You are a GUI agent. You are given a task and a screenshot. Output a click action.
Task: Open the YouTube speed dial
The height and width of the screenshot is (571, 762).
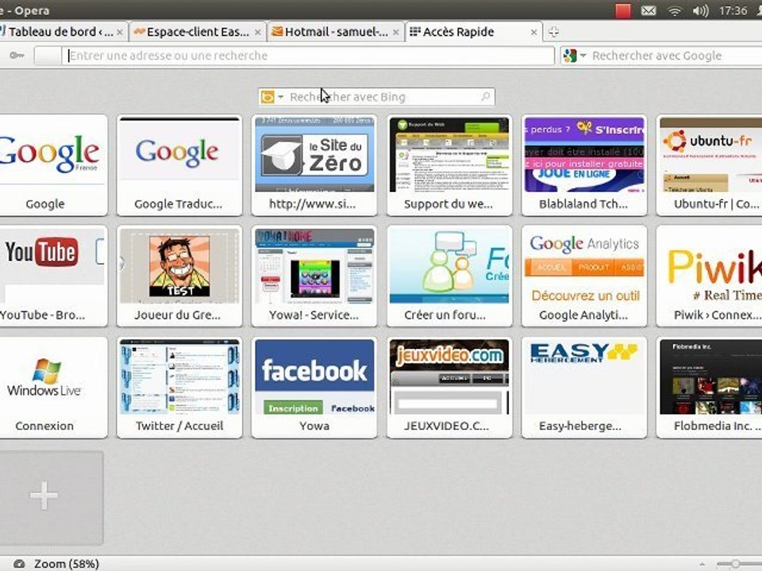pyautogui.click(x=52, y=276)
